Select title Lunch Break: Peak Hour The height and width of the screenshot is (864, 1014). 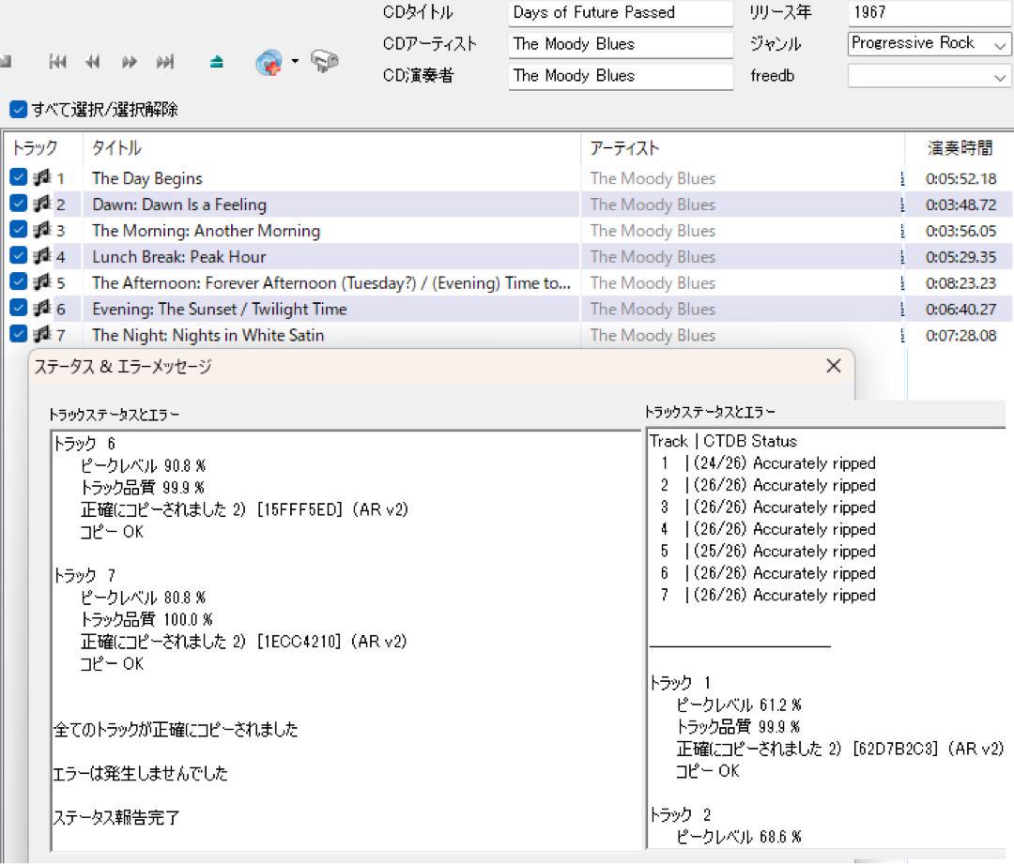178,257
